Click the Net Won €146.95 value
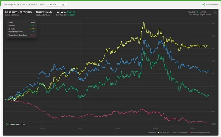Viewport: 221px width, 137px height. click(70, 12)
